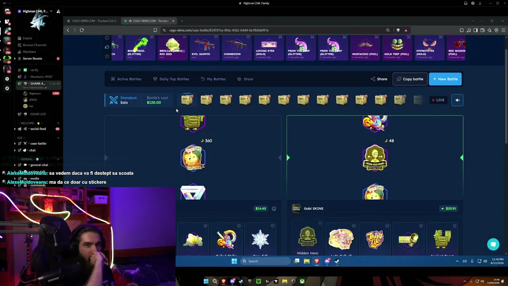Click the smiley emoji icon beside $14.43
Screen dimensions: 508x286
[274, 209]
